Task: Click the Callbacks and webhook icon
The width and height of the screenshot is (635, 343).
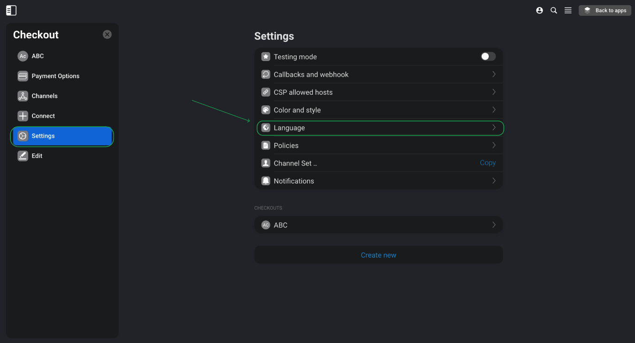Action: tap(266, 74)
